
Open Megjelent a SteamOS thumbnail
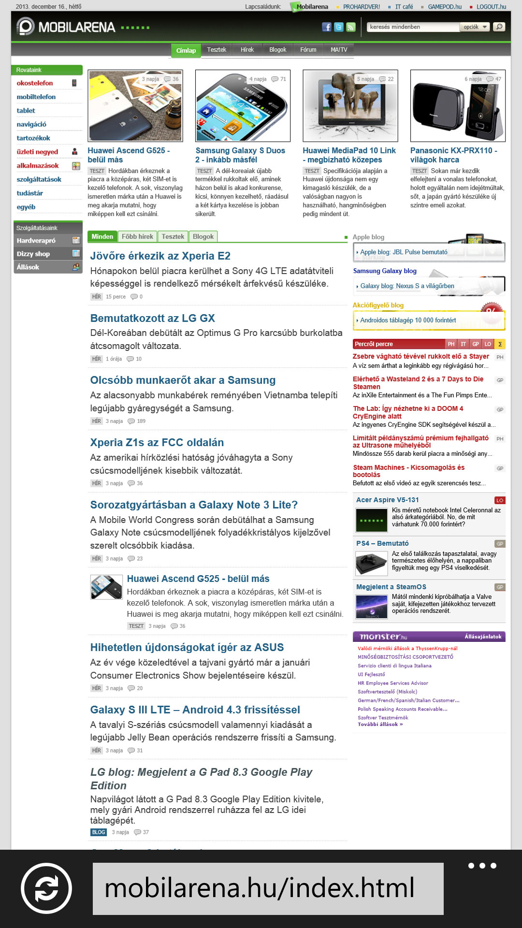(372, 607)
